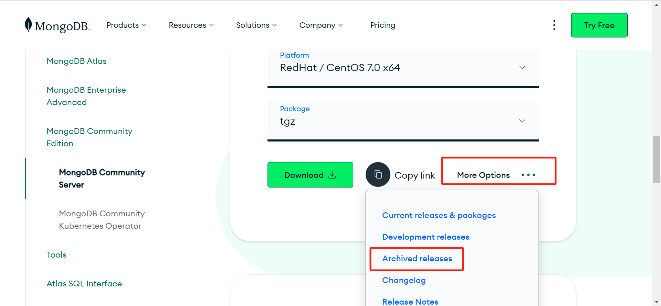This screenshot has width=661, height=306.
Task: Expand the Resources menu
Action: point(191,25)
